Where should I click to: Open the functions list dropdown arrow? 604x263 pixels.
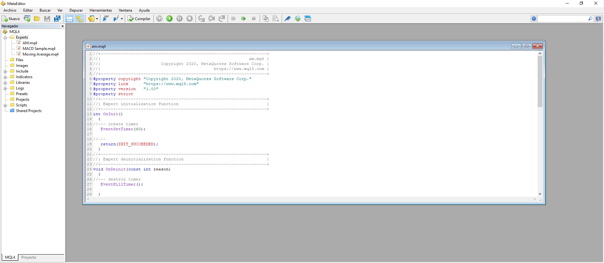(x=122, y=19)
